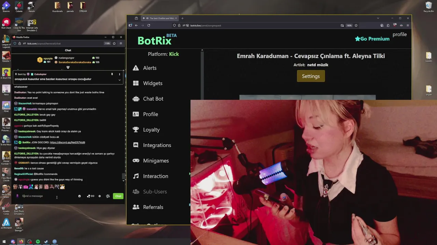Open the Alerts section in BotRix sidebar

[x=145, y=68]
